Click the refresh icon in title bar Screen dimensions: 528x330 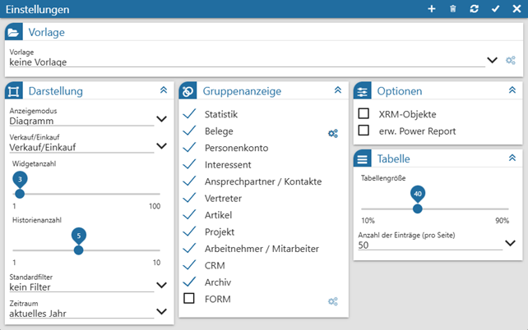[474, 8]
